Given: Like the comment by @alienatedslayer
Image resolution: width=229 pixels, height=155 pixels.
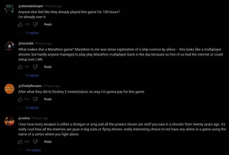Looking at the screenshot, I should coord(20,24).
